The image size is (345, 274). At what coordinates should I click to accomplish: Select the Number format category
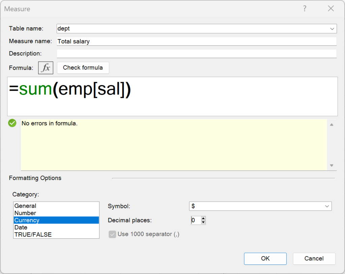click(25, 213)
